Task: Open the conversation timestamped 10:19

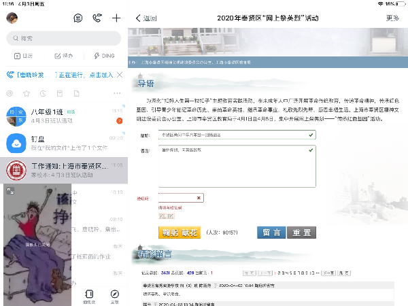Action: (x=99, y=197)
